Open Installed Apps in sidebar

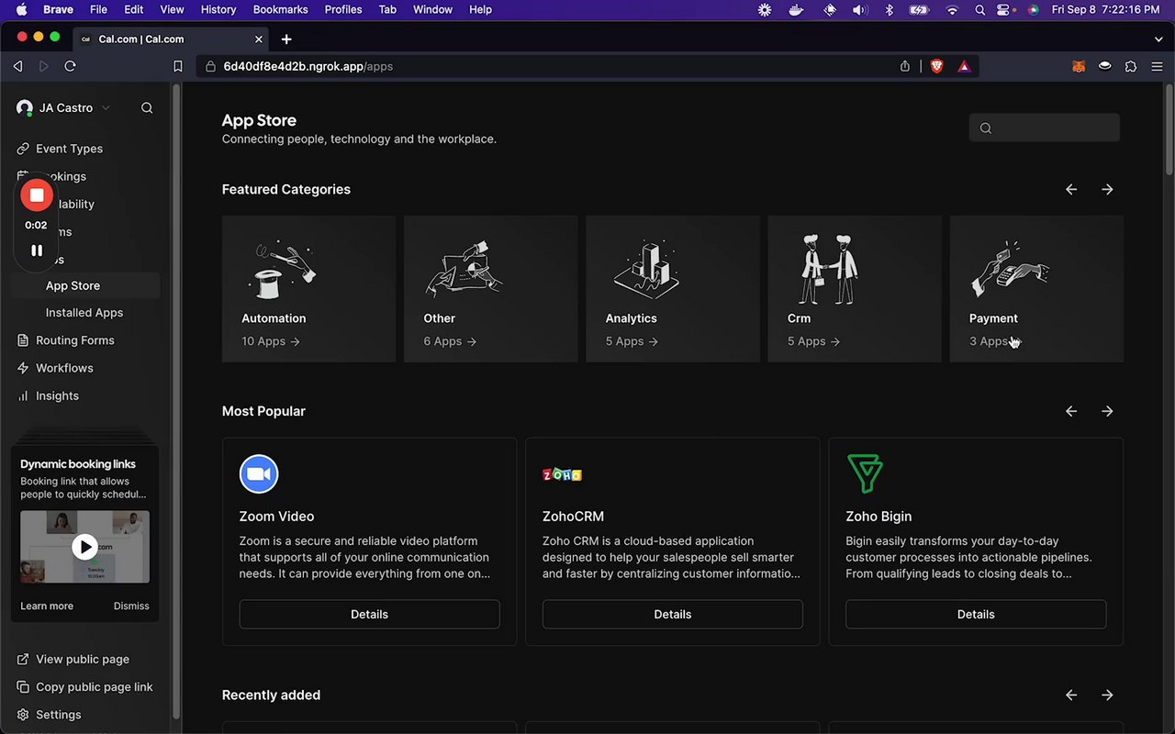[x=84, y=313]
